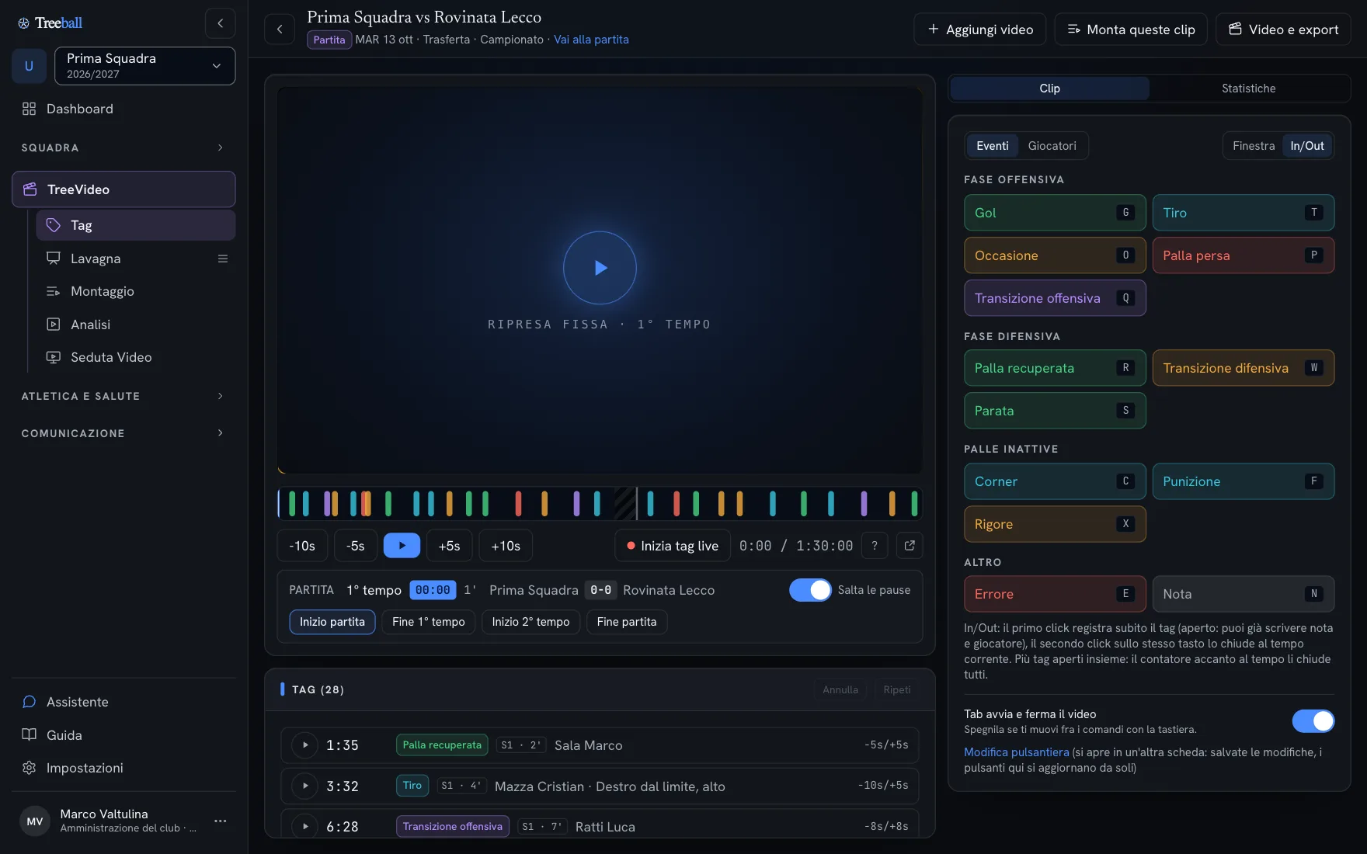The height and width of the screenshot is (854, 1367).
Task: Toggle the Salta le pause switch
Action: pyautogui.click(x=810, y=590)
